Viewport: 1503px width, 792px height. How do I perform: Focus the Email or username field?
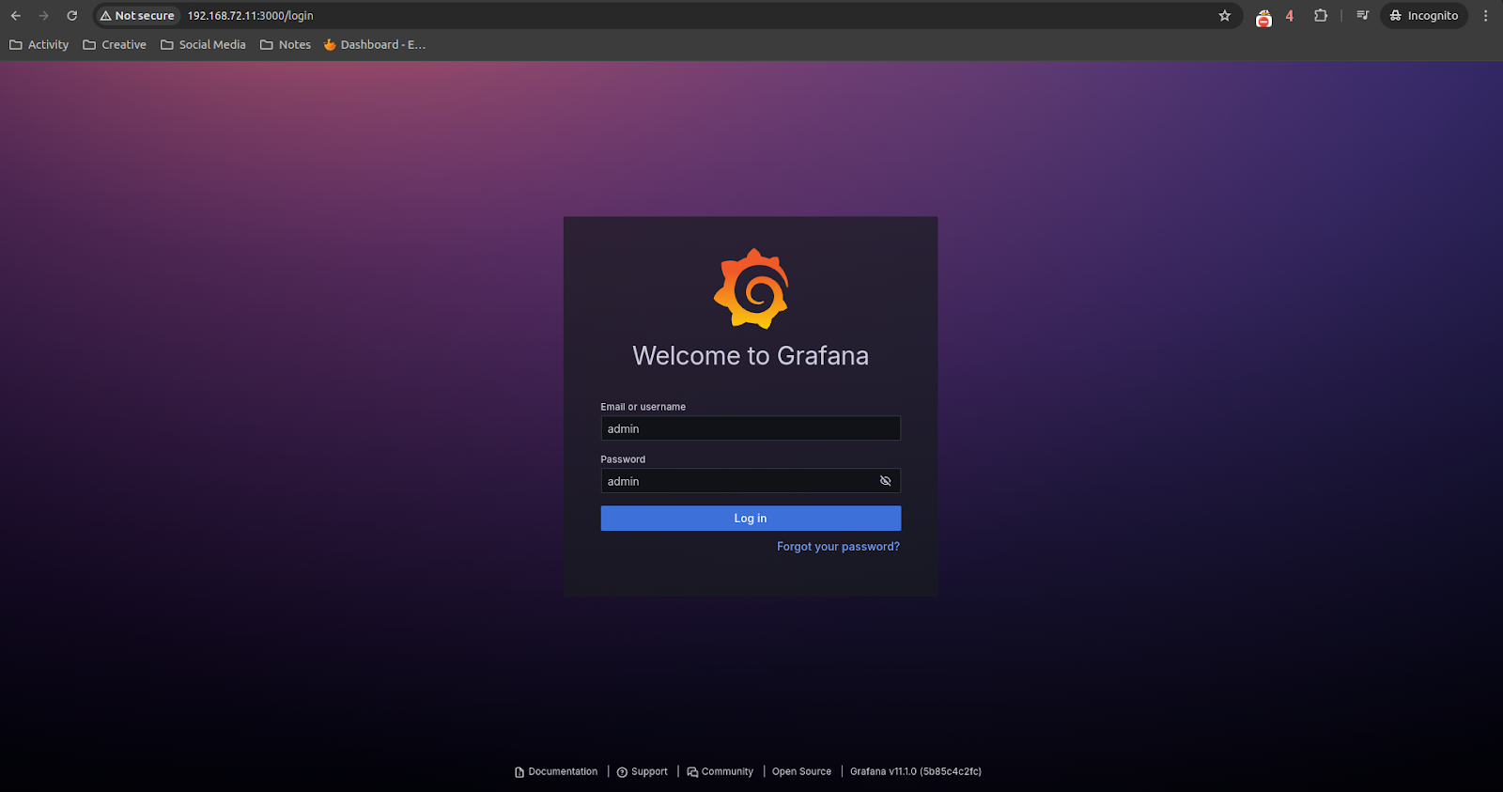tap(751, 428)
